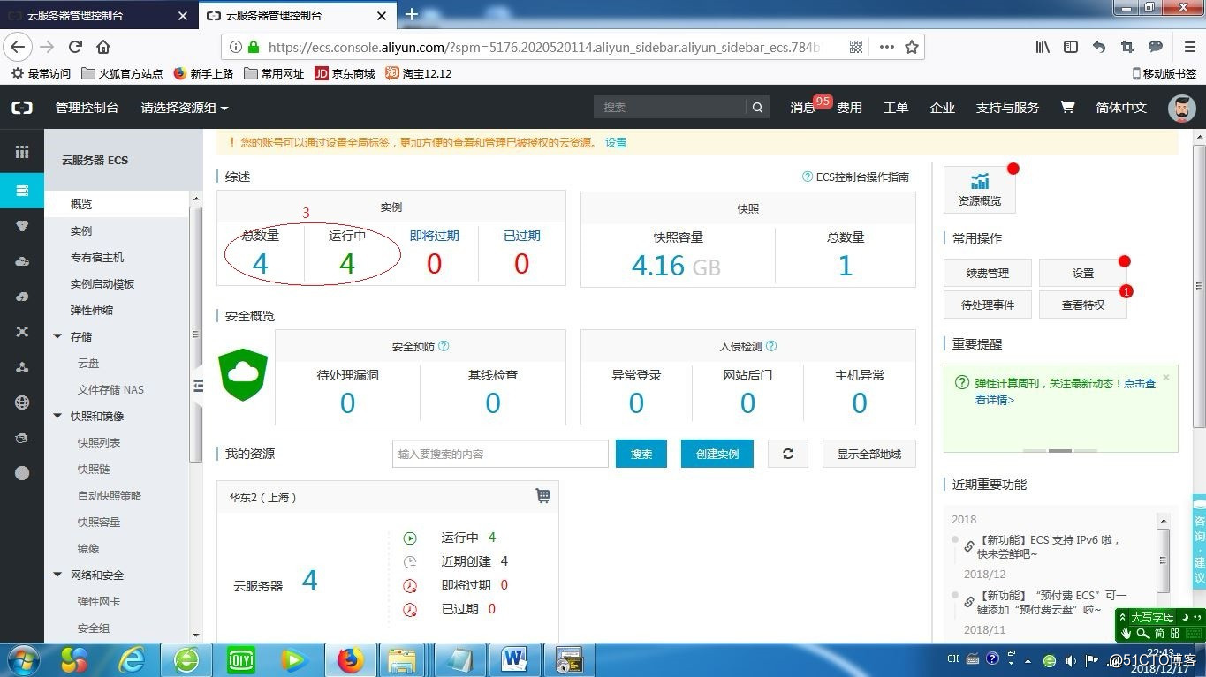Open a new browser tab
Screen dimensions: 1206x677
point(411,14)
